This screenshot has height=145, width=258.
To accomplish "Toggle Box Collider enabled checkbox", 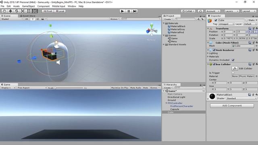I will point(214,64).
